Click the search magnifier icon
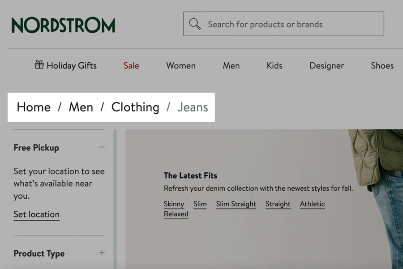The width and height of the screenshot is (403, 269). click(195, 24)
